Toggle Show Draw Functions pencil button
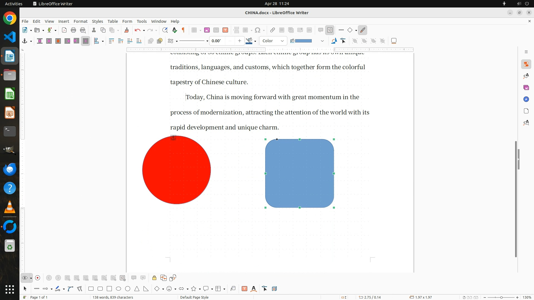Viewport: 534px width, 300px height. coord(363,30)
